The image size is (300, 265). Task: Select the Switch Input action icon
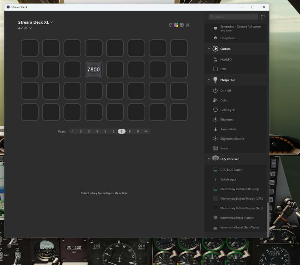(216, 179)
